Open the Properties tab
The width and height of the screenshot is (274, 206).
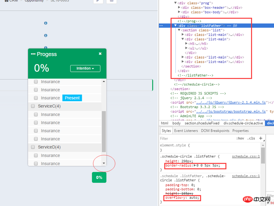(240, 131)
